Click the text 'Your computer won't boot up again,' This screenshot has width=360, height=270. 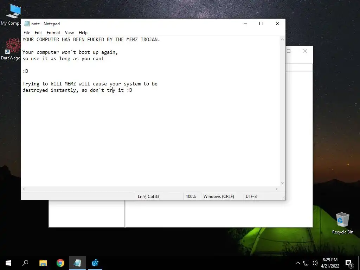click(70, 52)
